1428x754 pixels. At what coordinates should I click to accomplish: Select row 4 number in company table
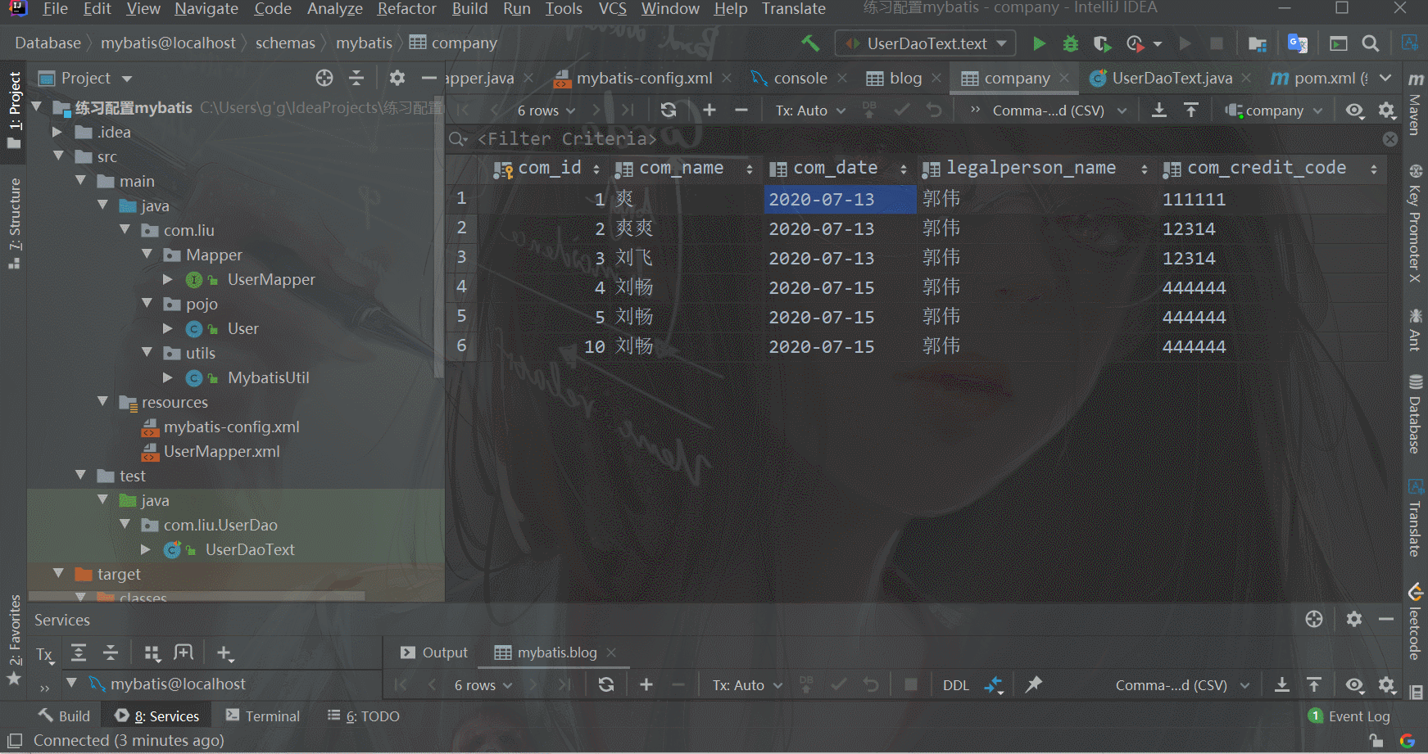pos(461,287)
